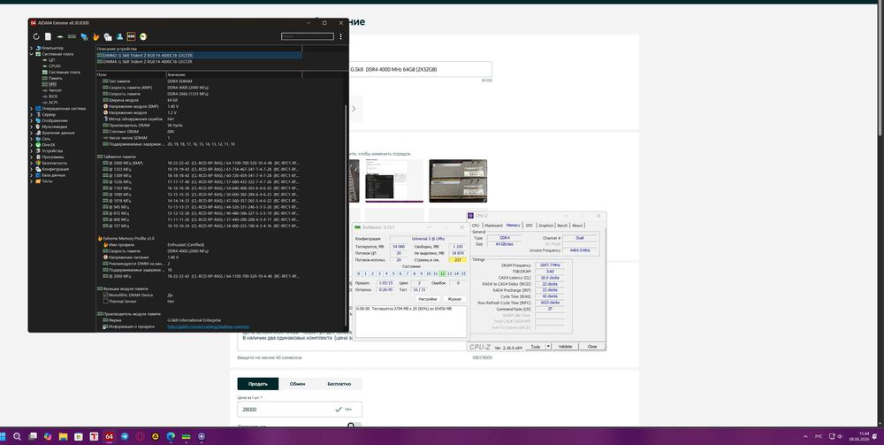Expand the Мультимедиа tree node

[32, 127]
